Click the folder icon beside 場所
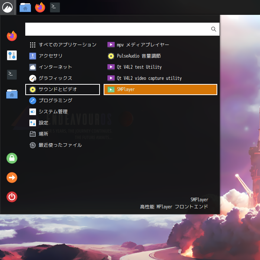This screenshot has height=260, width=260. tap(33, 134)
